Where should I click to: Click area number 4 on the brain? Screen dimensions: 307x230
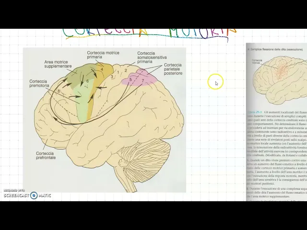(102, 69)
